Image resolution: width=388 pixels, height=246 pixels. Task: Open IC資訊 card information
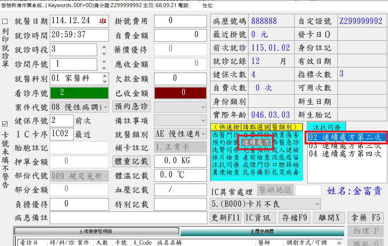coord(257,217)
